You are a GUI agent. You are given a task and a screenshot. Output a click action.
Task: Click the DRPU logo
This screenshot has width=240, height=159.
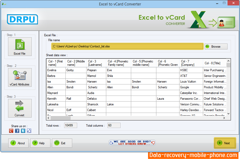tap(22, 19)
